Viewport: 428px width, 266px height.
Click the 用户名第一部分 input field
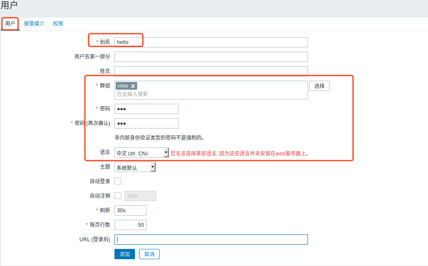click(211, 56)
